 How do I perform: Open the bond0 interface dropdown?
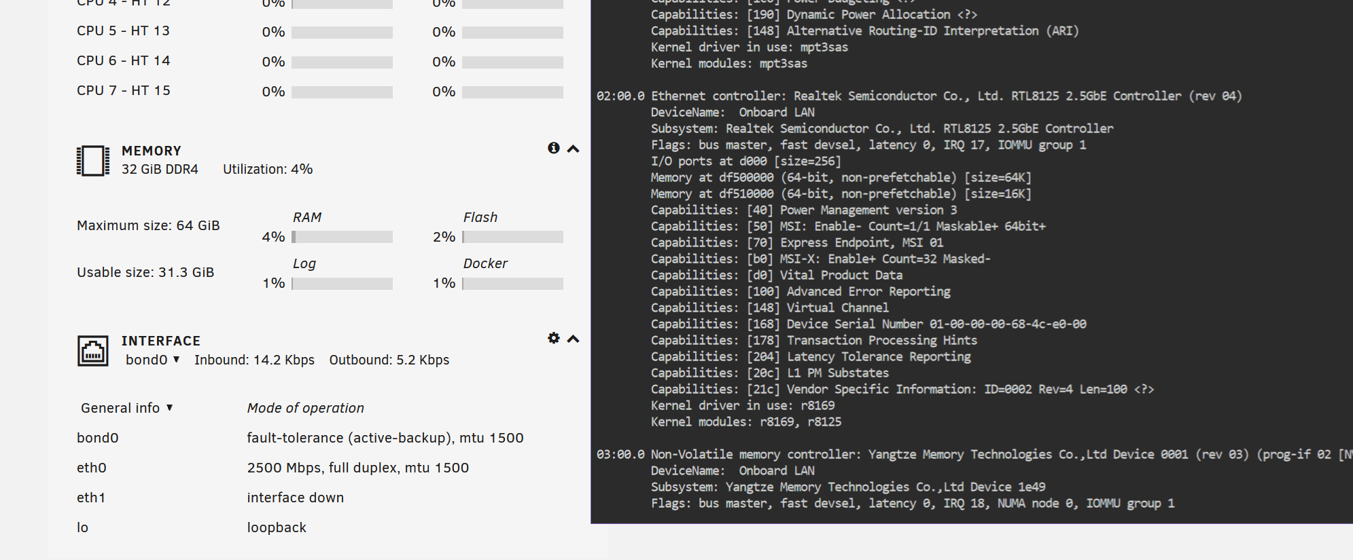click(152, 360)
